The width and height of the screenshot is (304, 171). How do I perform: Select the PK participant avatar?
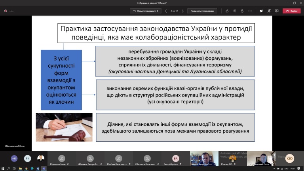[x=27, y=158]
